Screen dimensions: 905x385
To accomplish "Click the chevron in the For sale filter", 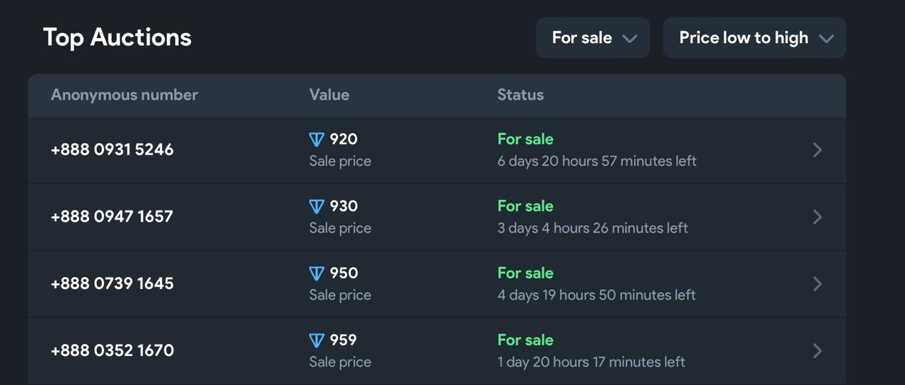I will pos(630,39).
